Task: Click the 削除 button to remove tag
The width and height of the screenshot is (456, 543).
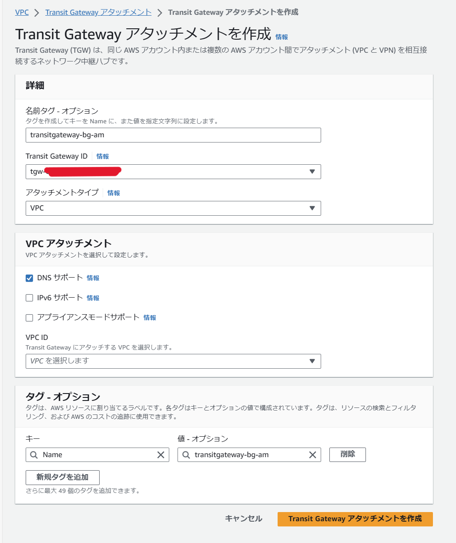Action: 348,455
